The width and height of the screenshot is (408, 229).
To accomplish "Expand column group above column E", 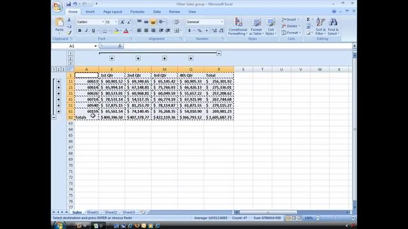I will pos(112,59).
